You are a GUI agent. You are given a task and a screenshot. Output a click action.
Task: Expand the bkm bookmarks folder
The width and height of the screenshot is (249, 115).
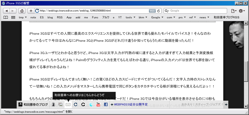(x=143, y=17)
